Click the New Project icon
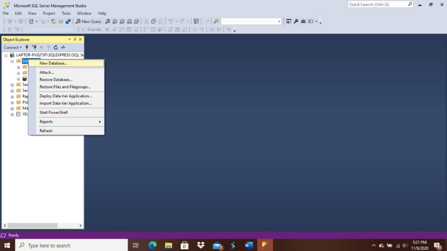This screenshot has width=447, height=251. click(31, 21)
